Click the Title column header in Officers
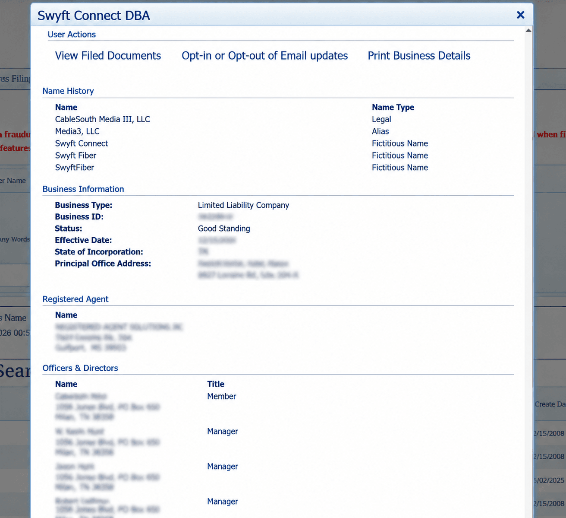The height and width of the screenshot is (518, 566). click(216, 384)
